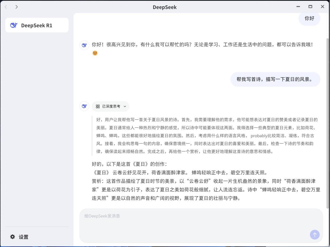The height and width of the screenshot is (247, 330).
Task: Click the 给DeepSeek发消息 message input
Action: point(201,226)
